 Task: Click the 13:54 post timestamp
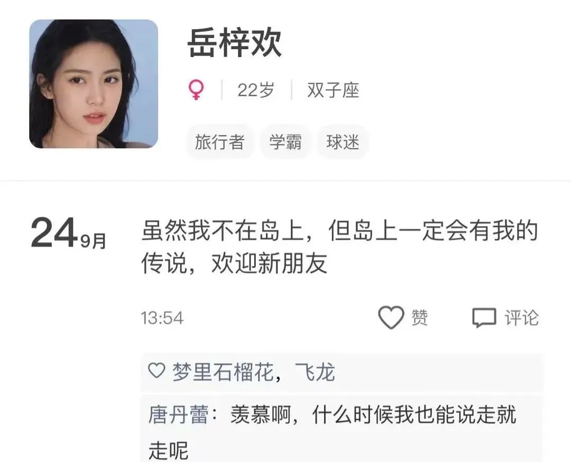coord(162,318)
